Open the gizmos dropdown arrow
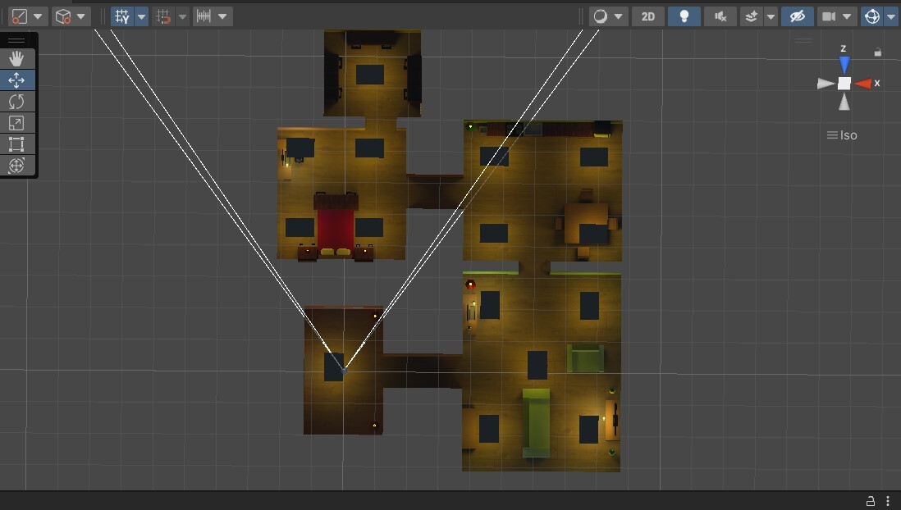 pyautogui.click(x=891, y=16)
